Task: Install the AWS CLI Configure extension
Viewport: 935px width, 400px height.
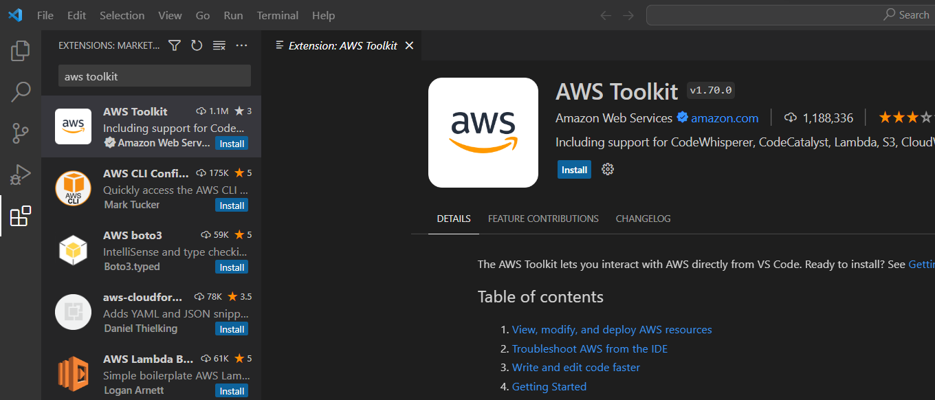Action: (232, 205)
